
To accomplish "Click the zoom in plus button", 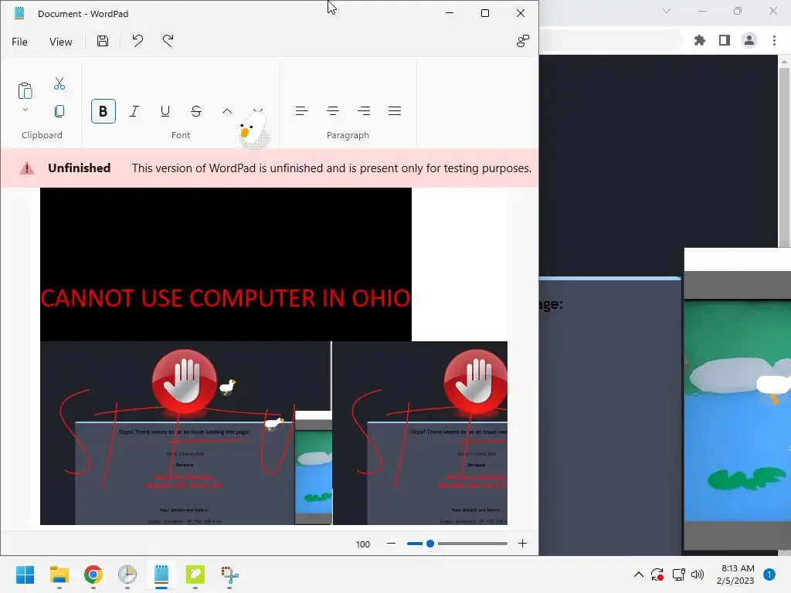I will pyautogui.click(x=523, y=544).
